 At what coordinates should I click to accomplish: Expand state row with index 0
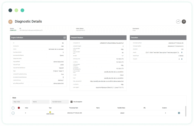[13, 113]
